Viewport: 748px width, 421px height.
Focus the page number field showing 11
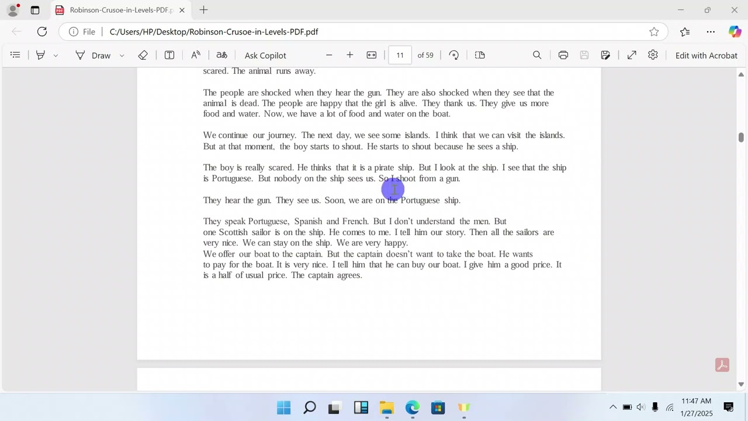[400, 55]
